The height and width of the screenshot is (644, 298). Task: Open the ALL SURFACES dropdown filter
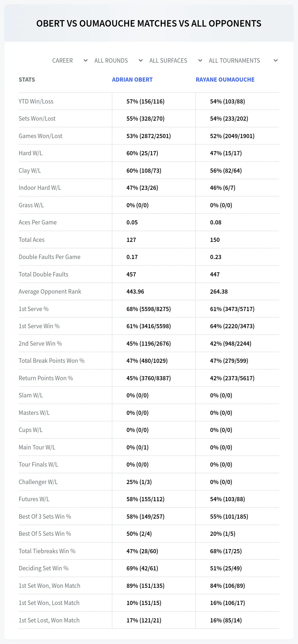pos(175,61)
